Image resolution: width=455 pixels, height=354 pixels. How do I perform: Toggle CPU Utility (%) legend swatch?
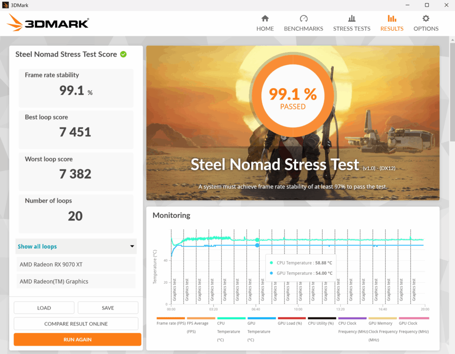322,318
